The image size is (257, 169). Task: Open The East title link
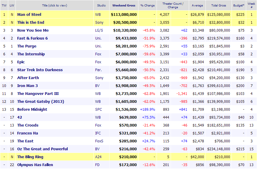click(x=25, y=141)
